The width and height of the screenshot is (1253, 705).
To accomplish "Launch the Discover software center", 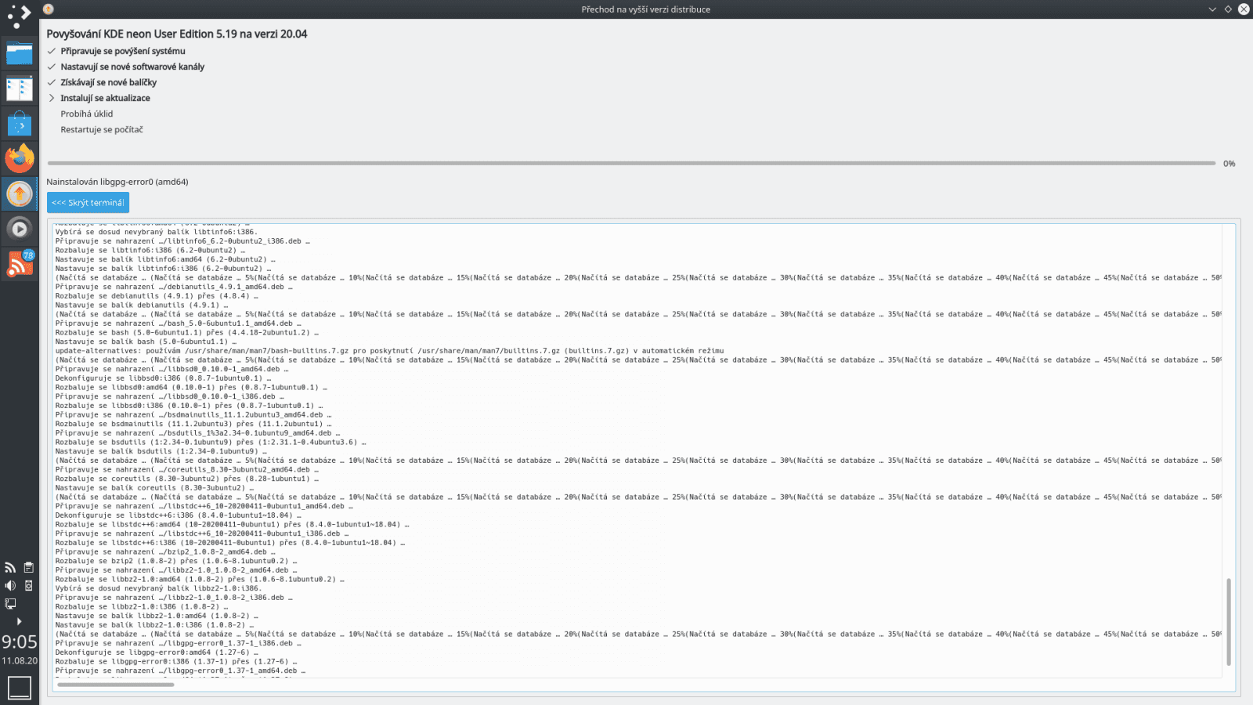I will click(x=20, y=121).
